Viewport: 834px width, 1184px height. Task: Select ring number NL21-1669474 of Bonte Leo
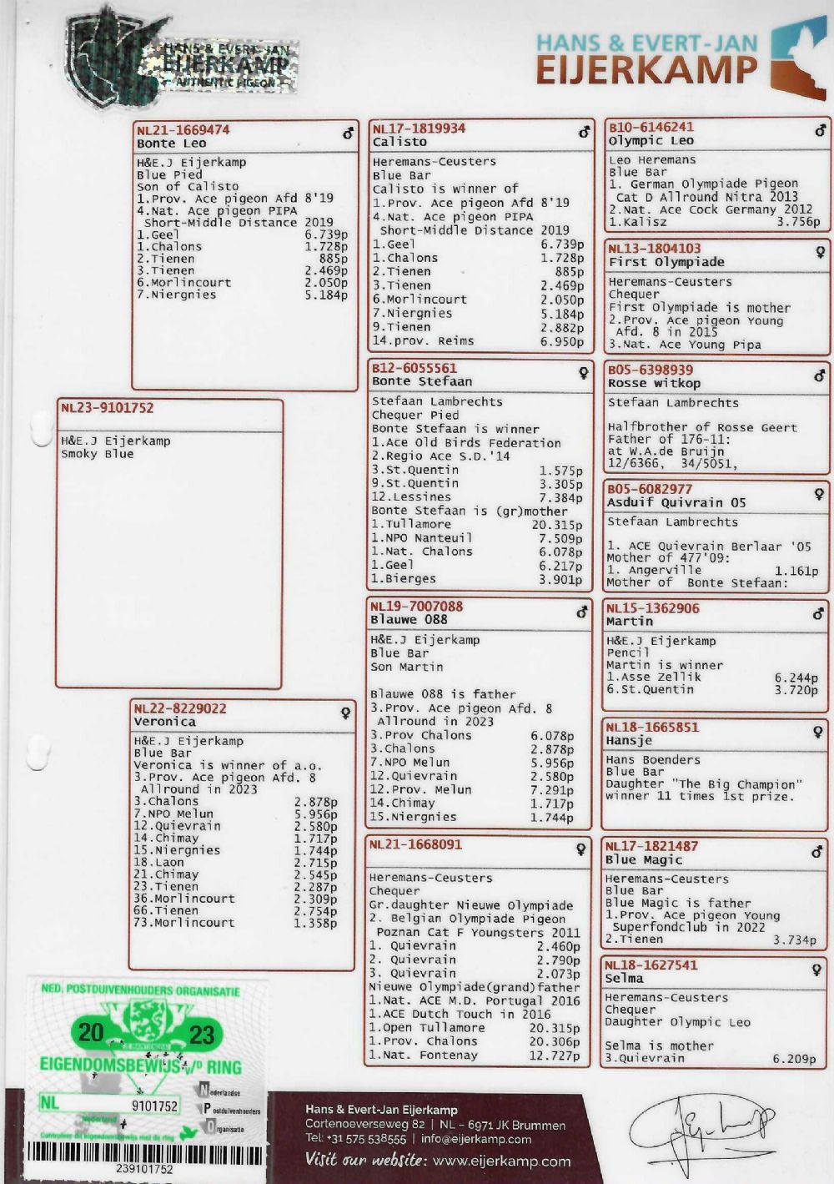pyautogui.click(x=183, y=130)
